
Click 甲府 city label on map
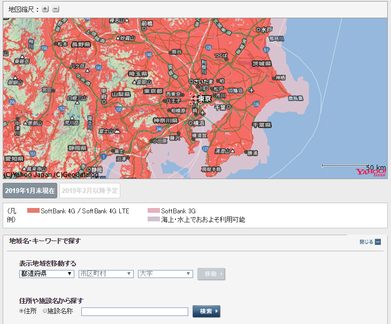pyautogui.click(x=104, y=94)
